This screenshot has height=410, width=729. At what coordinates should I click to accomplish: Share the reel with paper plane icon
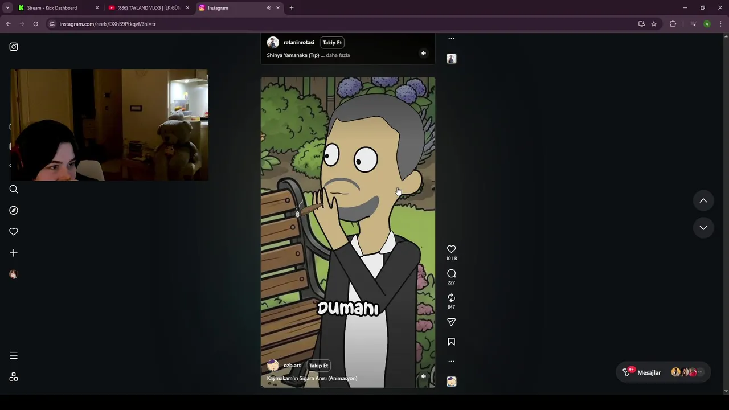pyautogui.click(x=451, y=322)
